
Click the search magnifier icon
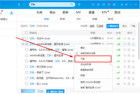pyautogui.click(x=72, y=4)
